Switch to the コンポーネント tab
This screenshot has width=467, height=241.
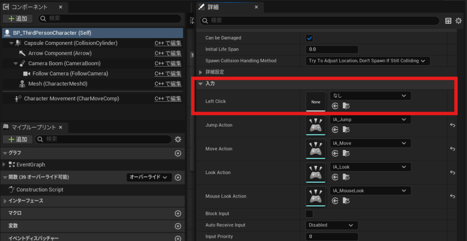click(31, 7)
